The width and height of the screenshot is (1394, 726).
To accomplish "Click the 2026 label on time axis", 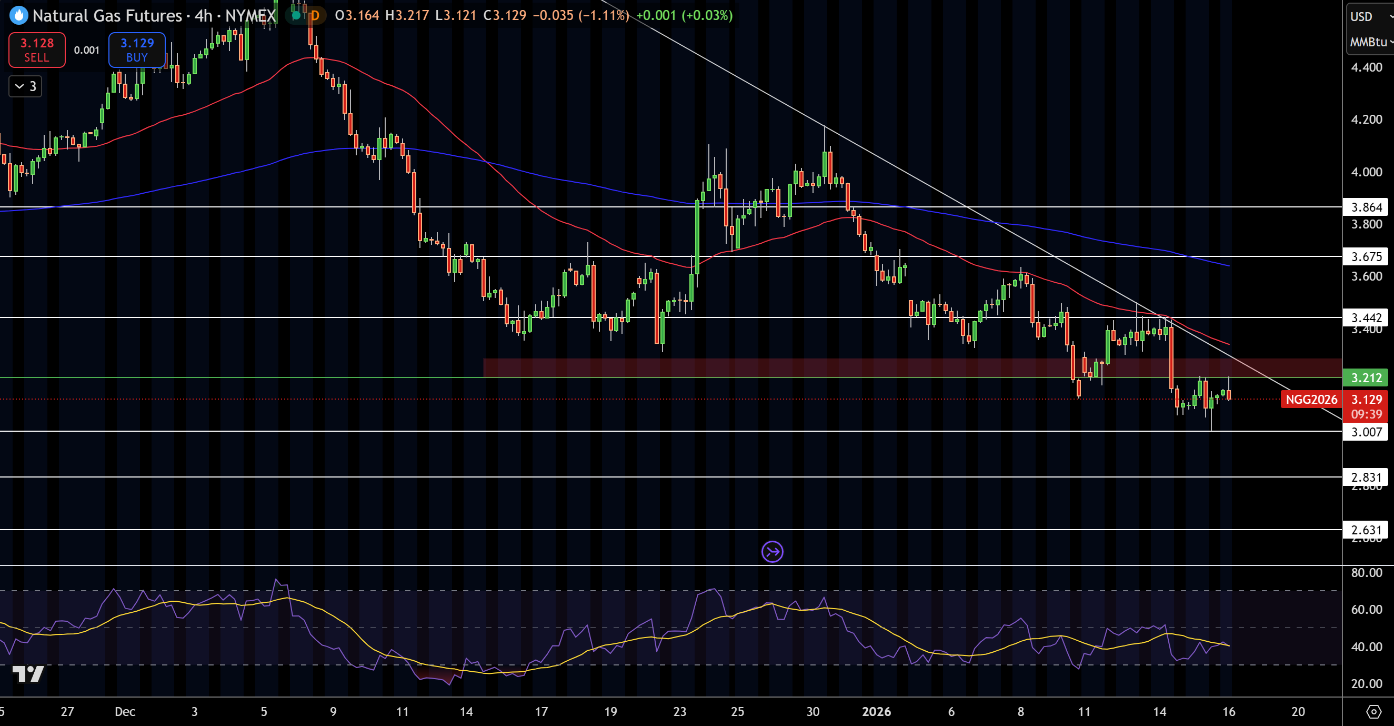I will point(876,711).
